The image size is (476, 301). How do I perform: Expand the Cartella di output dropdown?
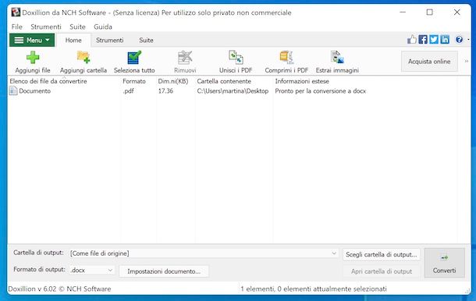coord(334,253)
